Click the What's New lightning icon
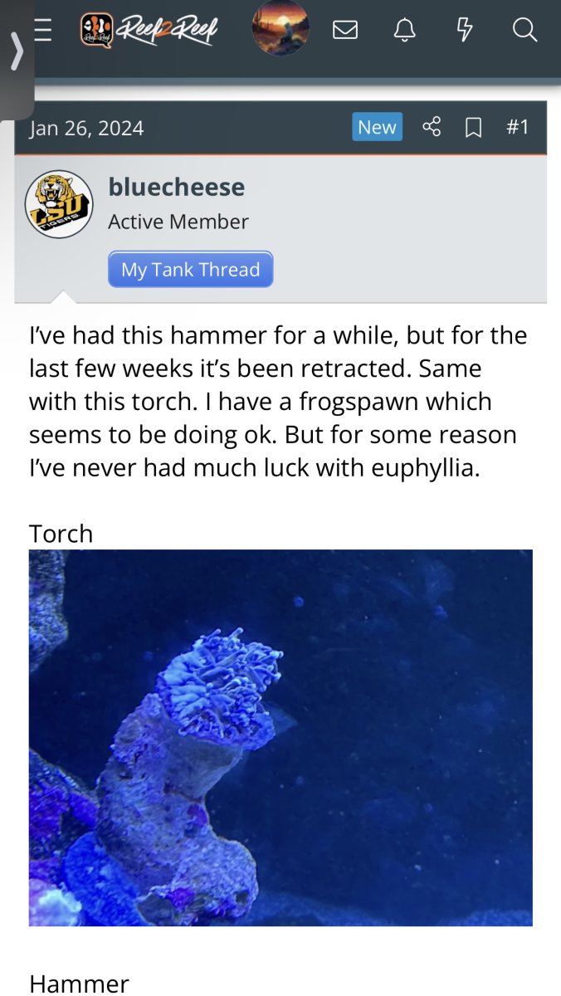 click(465, 31)
